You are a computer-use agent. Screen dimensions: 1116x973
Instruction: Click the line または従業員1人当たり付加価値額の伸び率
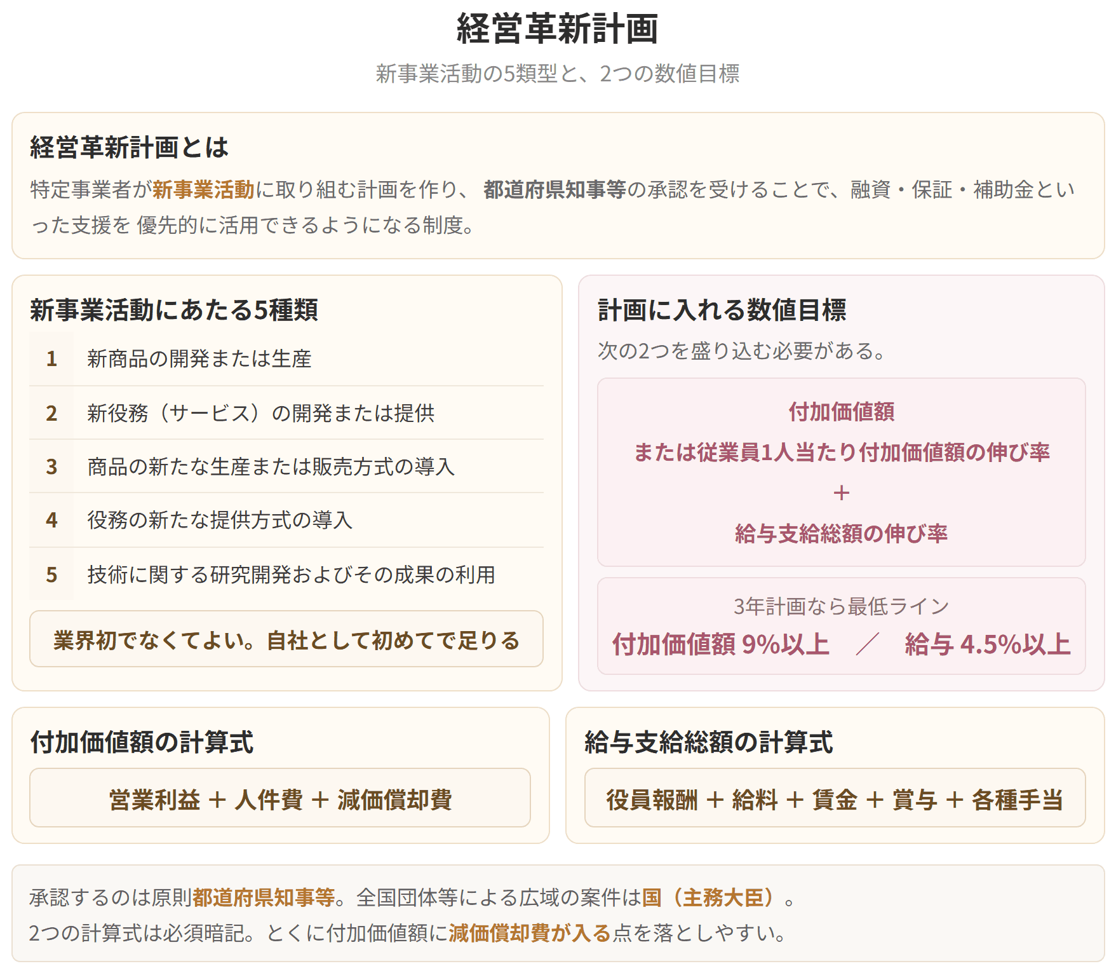click(842, 452)
